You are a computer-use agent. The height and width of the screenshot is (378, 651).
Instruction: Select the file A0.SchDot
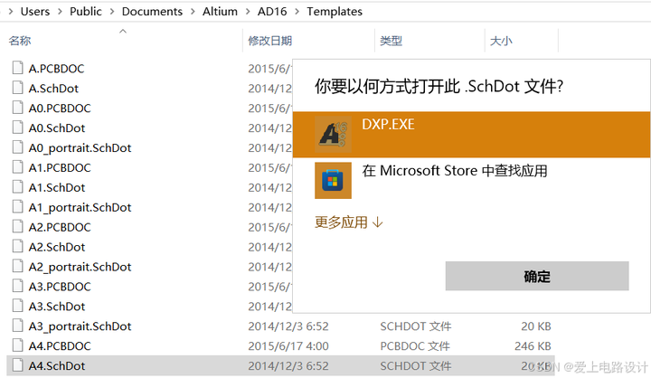[x=57, y=128]
